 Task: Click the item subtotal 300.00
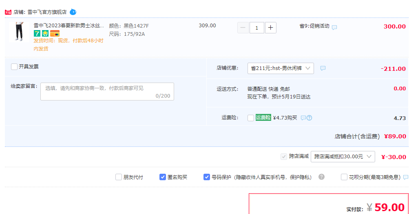click(395, 26)
